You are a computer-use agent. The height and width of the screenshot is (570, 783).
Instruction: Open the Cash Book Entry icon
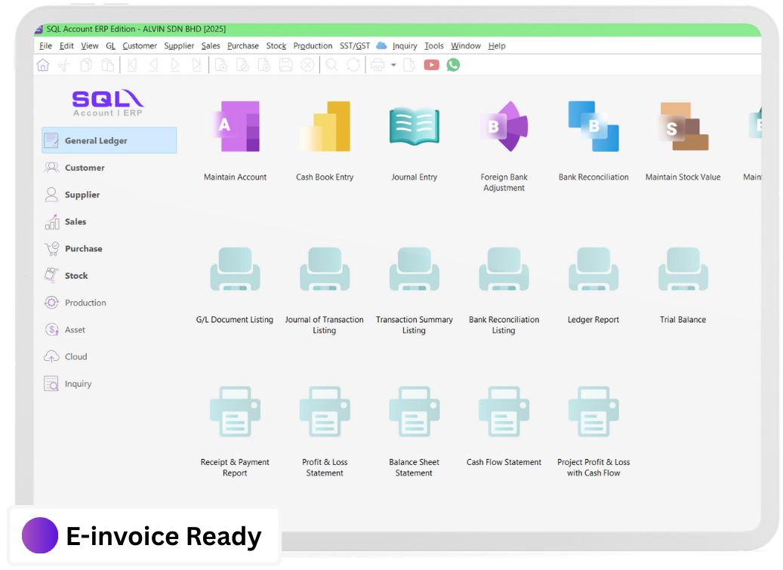pyautogui.click(x=325, y=125)
